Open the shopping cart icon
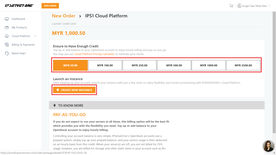The width and height of the screenshot is (276, 155). pyautogui.click(x=231, y=6)
